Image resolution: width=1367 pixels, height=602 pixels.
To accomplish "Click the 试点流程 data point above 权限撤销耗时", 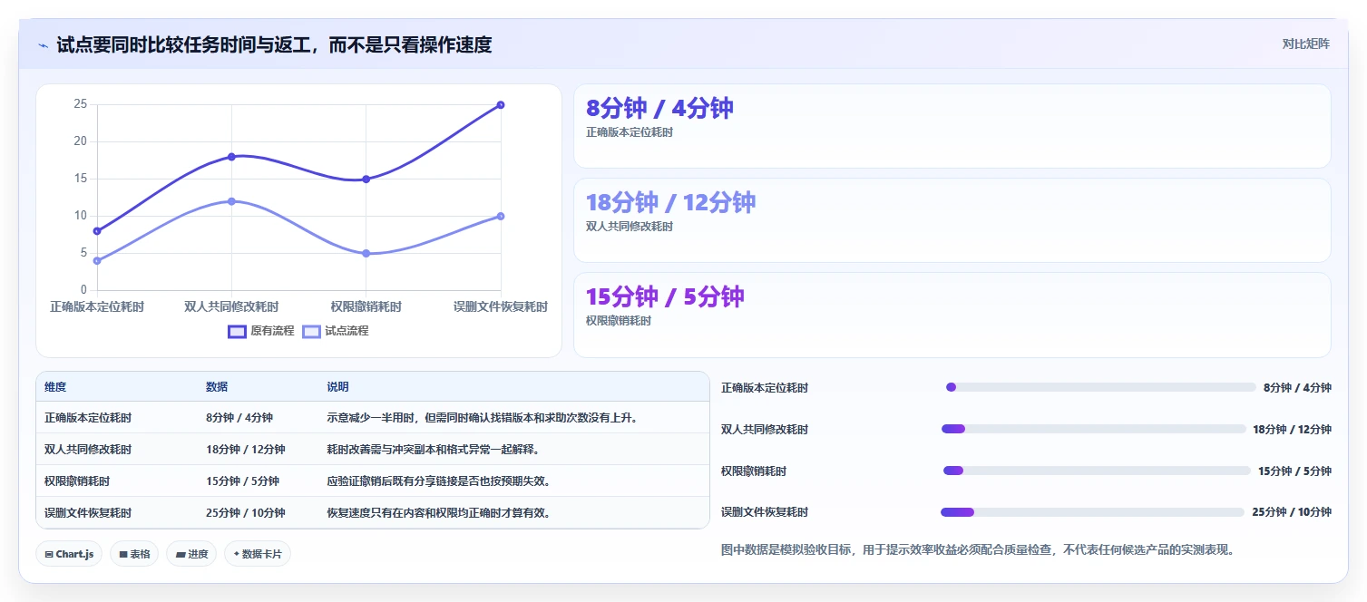I will 366,253.
